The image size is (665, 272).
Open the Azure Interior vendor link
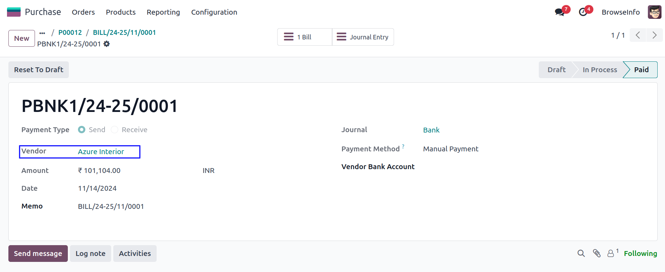click(x=101, y=152)
